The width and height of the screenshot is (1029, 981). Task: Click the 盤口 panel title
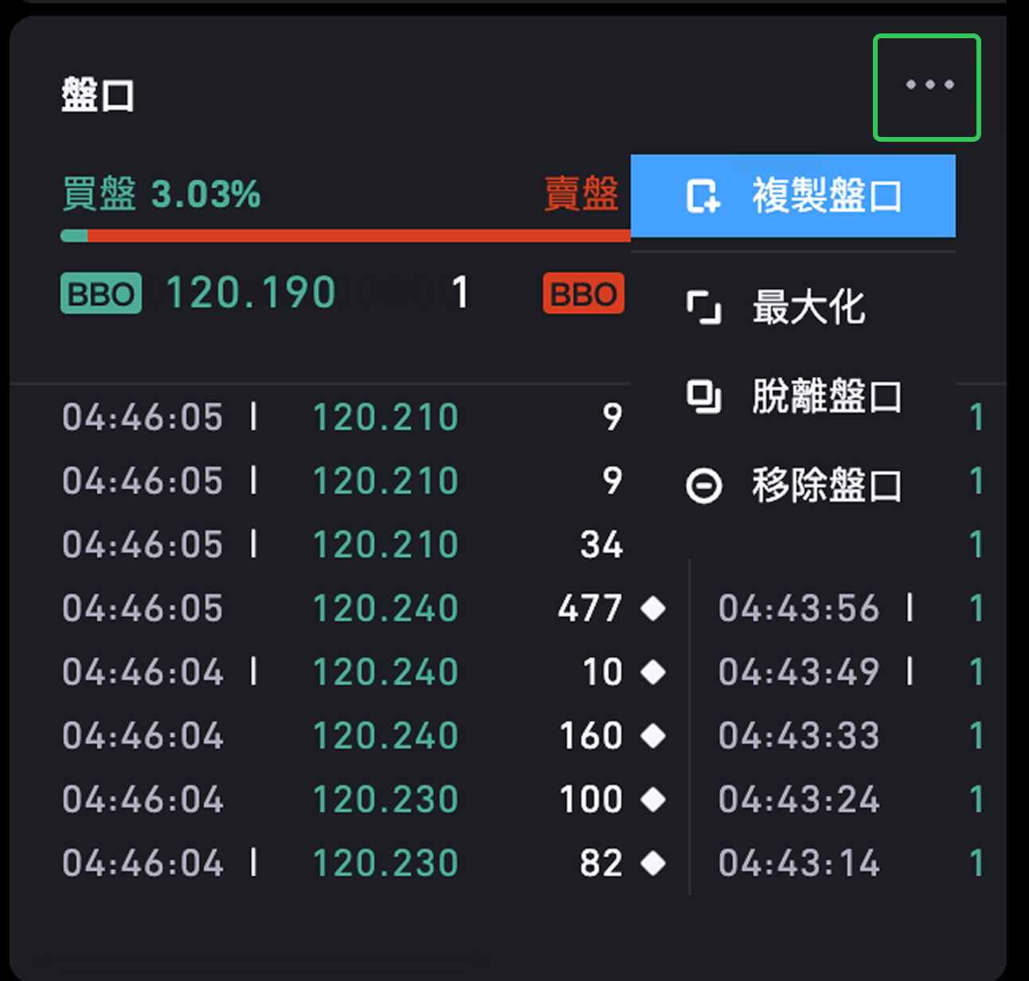point(98,96)
